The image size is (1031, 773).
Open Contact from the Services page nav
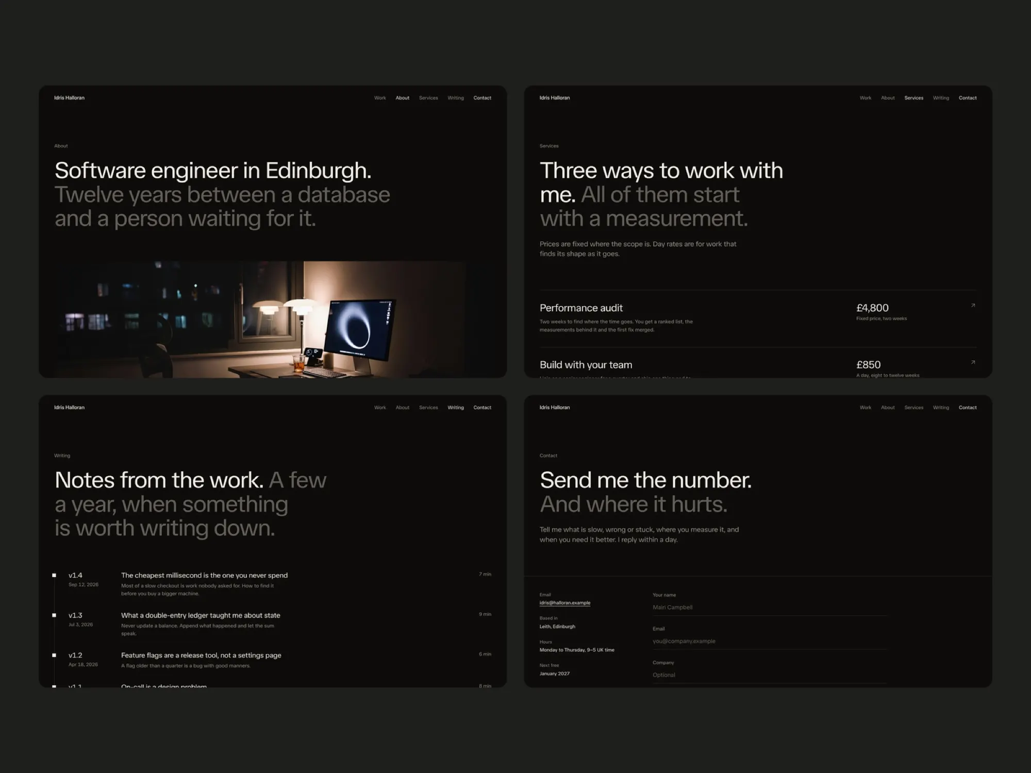point(968,98)
